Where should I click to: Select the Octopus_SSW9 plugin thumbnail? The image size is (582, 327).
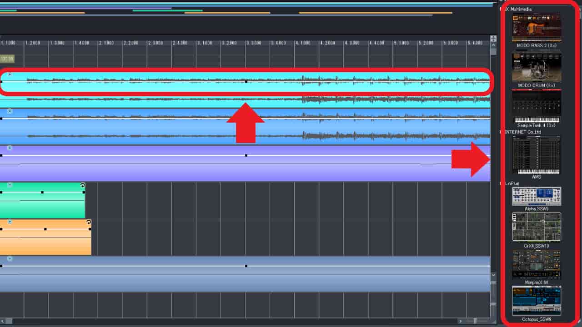(x=536, y=301)
